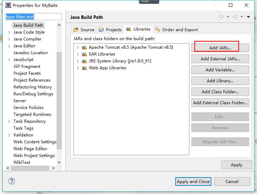The image size is (257, 194).
Task: Open the Order and Export tab
Action: (176, 29)
